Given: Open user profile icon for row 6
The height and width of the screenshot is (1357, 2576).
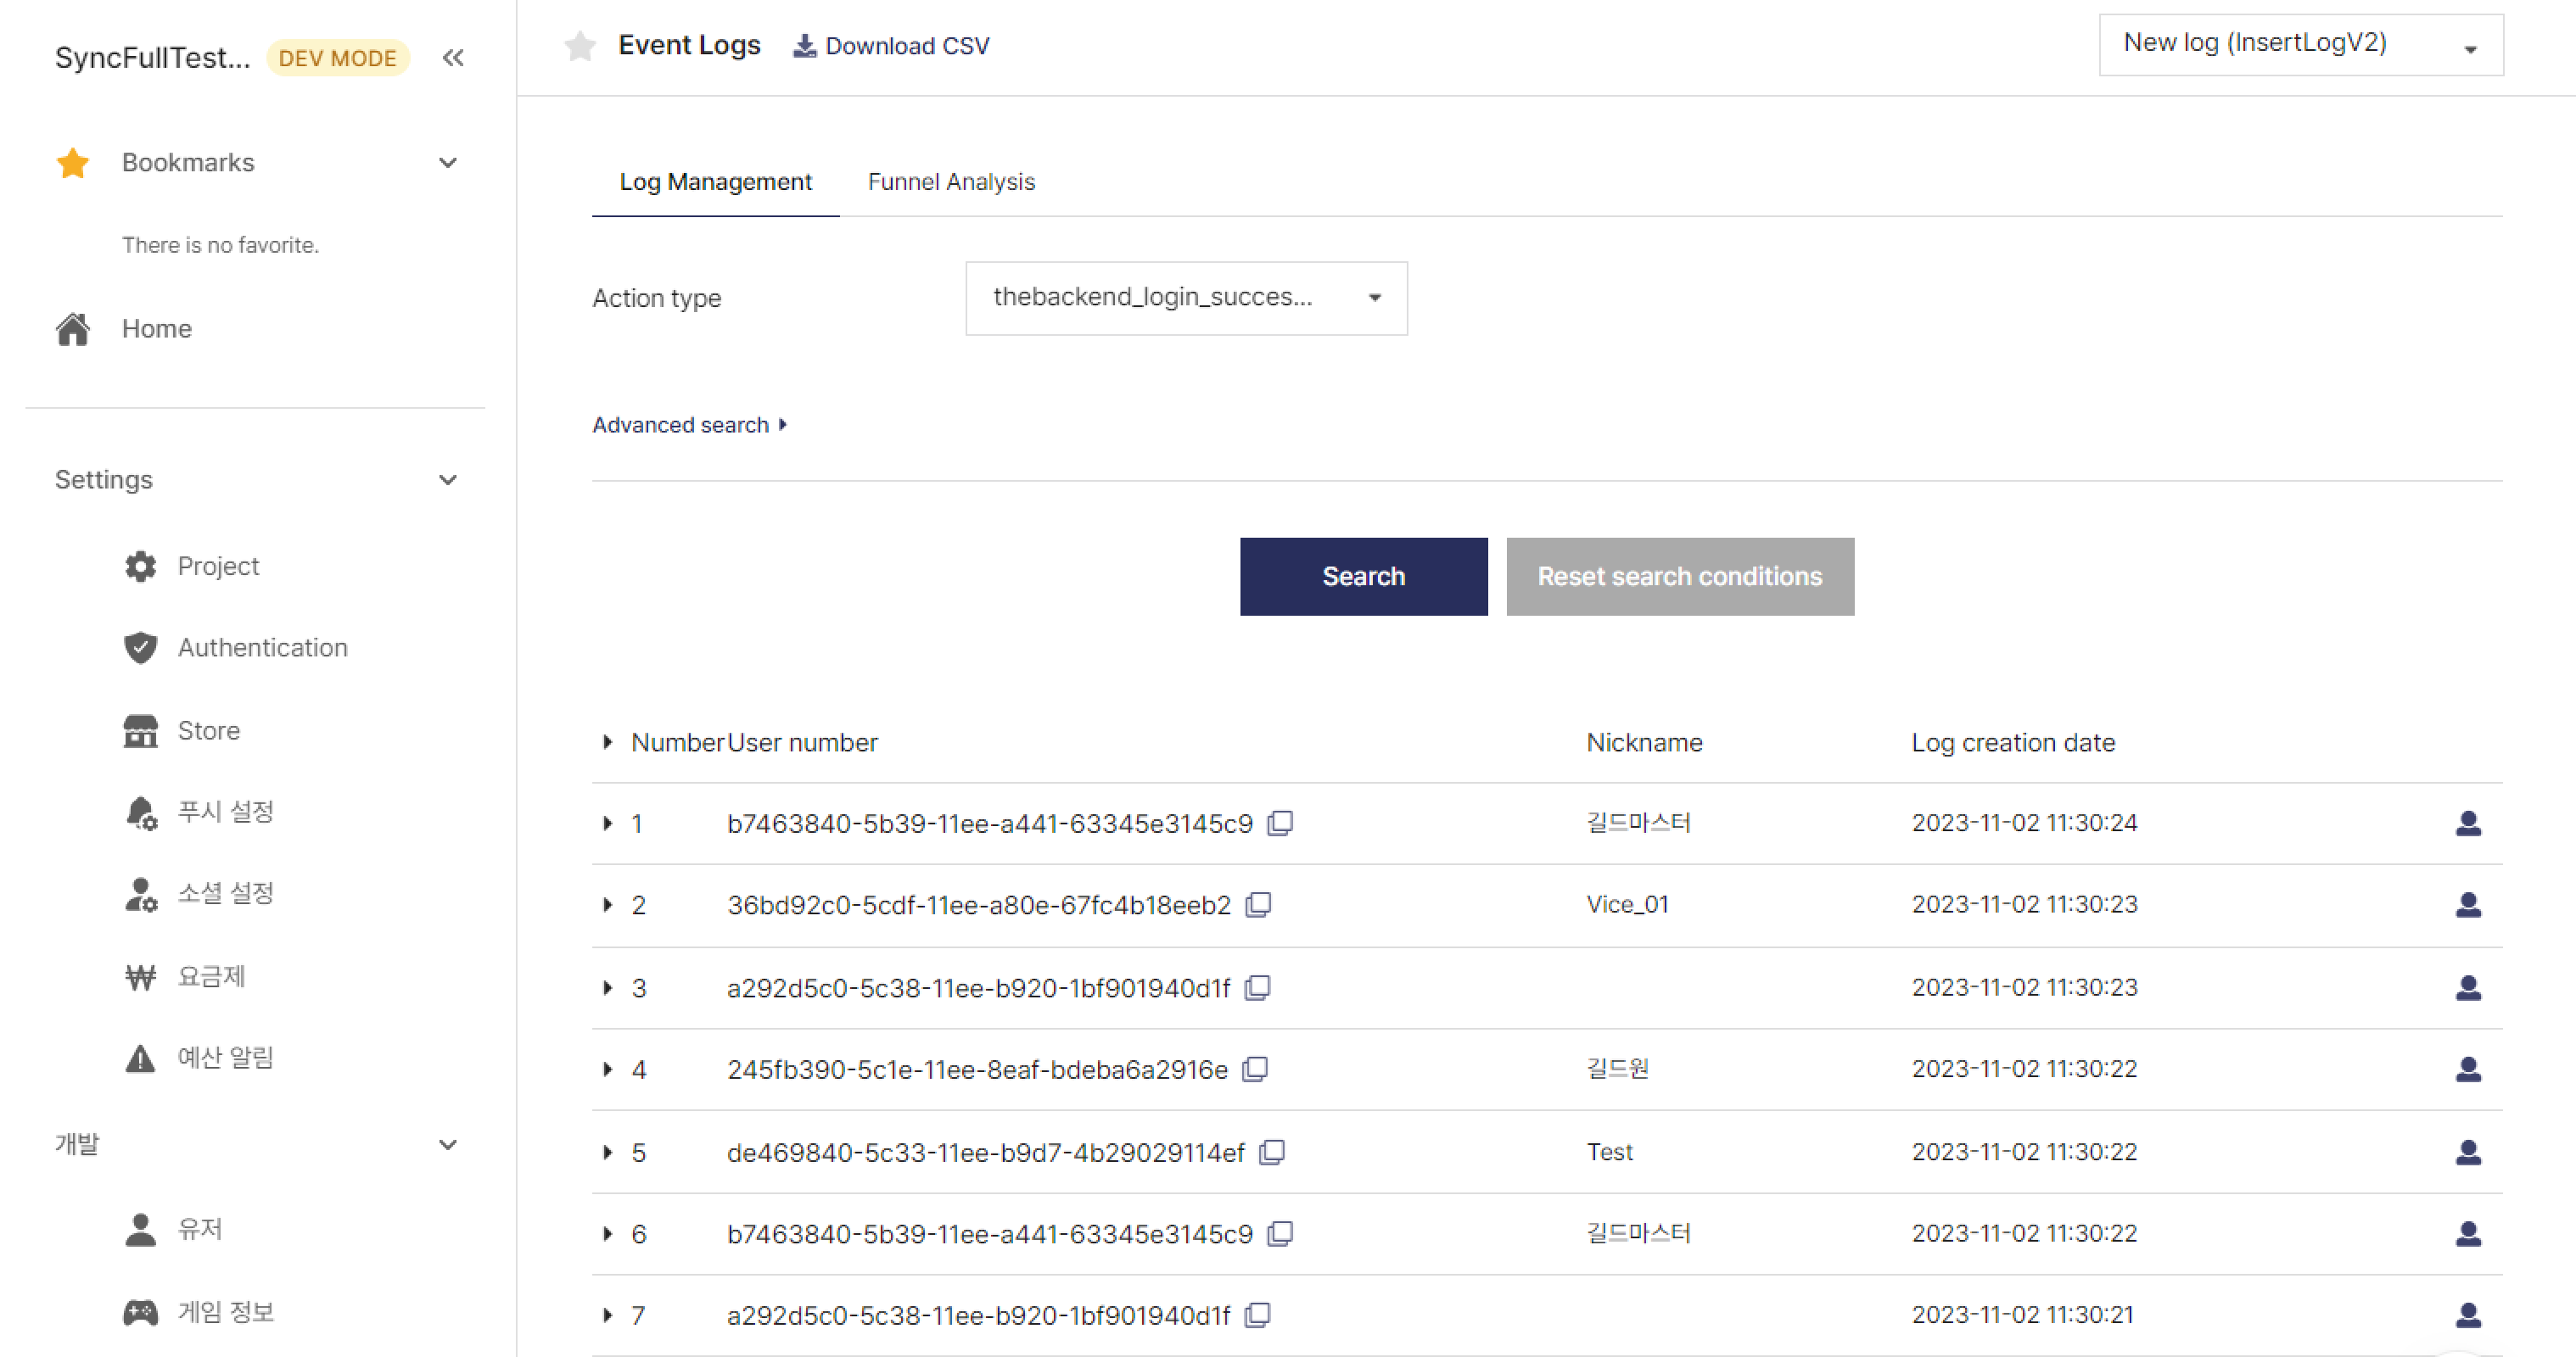Looking at the screenshot, I should point(2468,1234).
